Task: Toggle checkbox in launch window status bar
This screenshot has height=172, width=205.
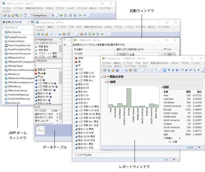Action: [171, 160]
